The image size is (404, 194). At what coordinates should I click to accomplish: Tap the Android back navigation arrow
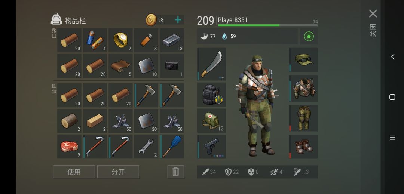click(392, 57)
